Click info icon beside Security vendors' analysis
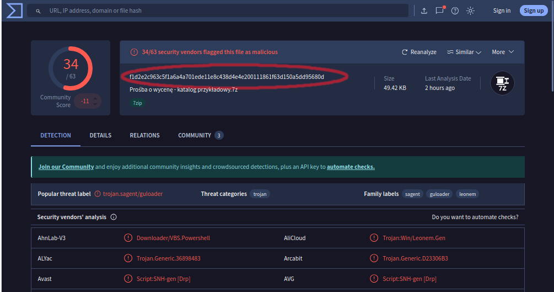The width and height of the screenshot is (554, 292). click(x=114, y=217)
